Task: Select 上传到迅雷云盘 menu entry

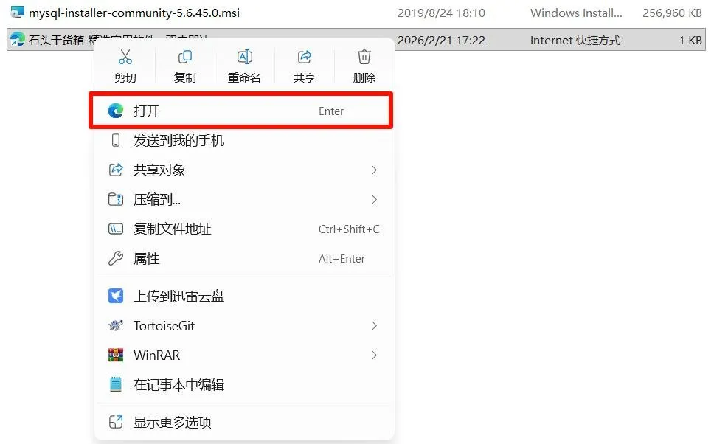Action: (244, 296)
